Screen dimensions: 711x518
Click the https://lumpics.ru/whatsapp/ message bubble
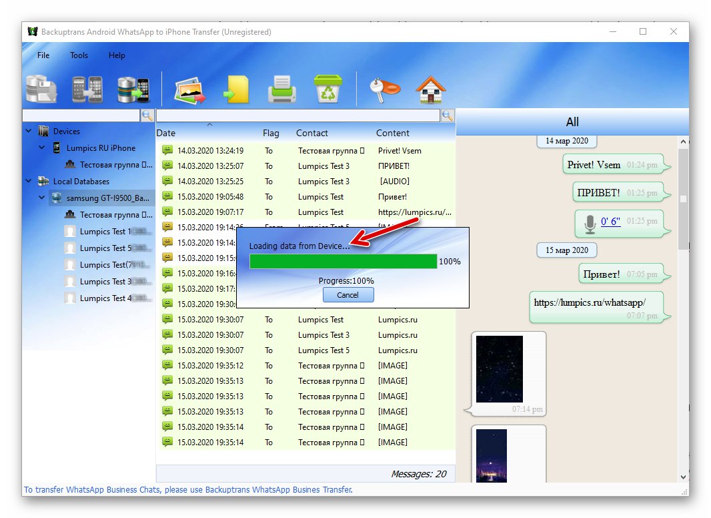596,307
